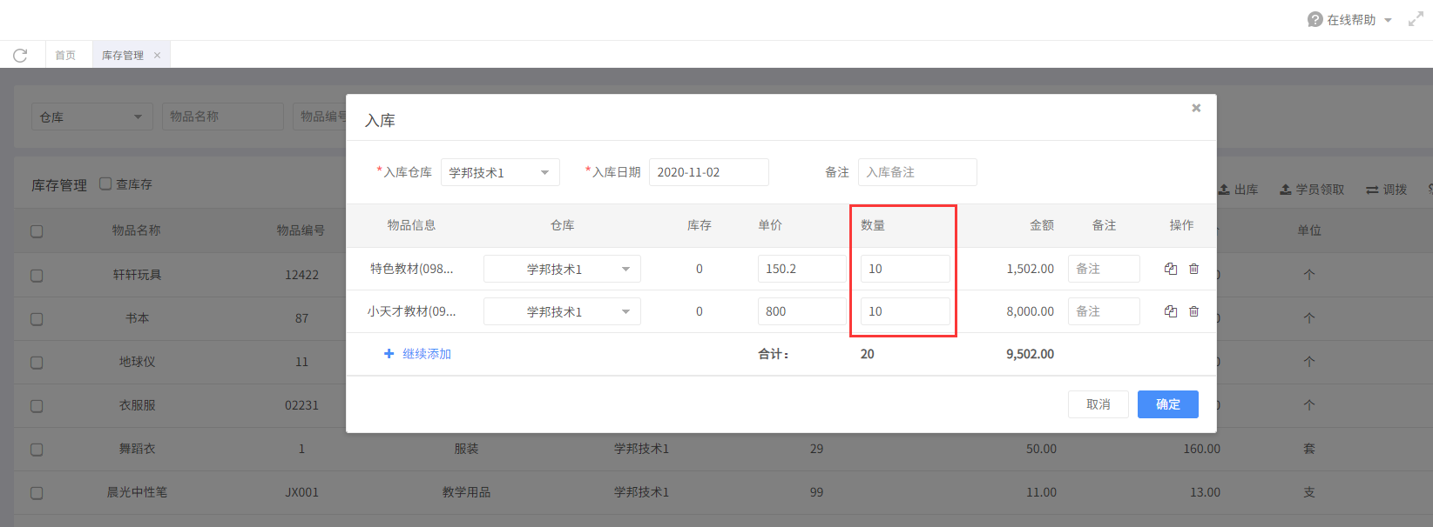Open the warehouse dropdown in 小天才教材 row
This screenshot has width=1433, height=527.
(x=562, y=311)
